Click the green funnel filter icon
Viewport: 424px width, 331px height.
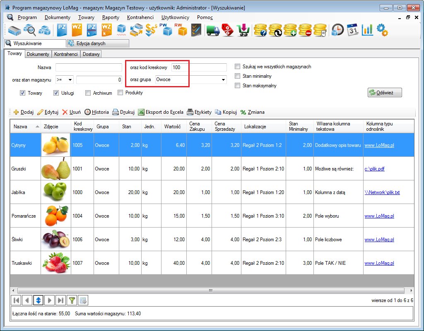coord(72,300)
